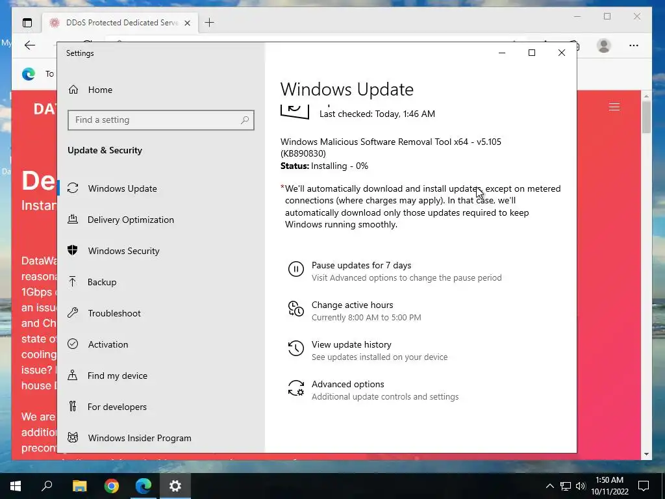
Task: Open Windows Update section in sidebar
Action: (122, 188)
